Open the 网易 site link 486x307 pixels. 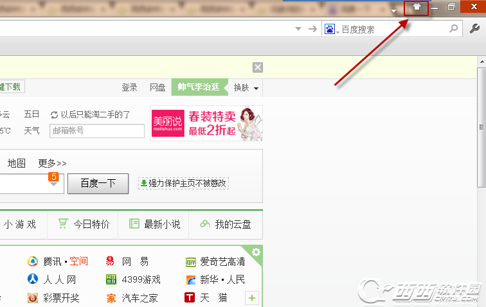[135, 262]
